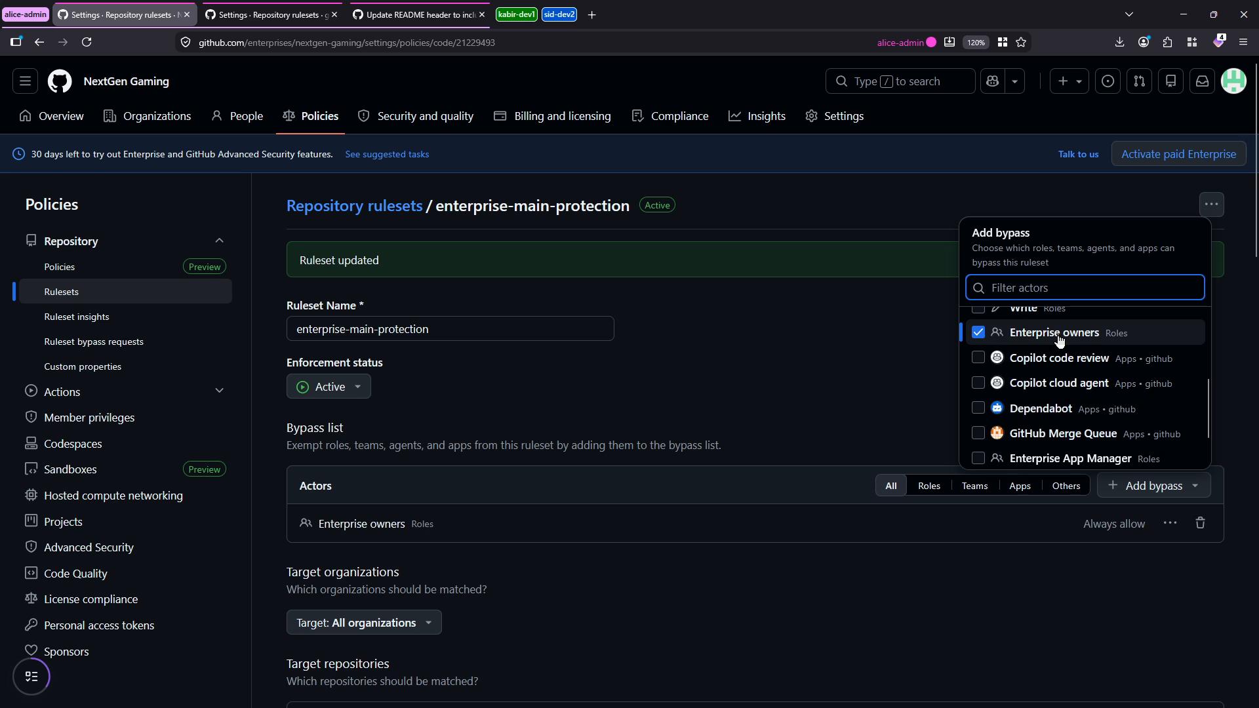Image resolution: width=1259 pixels, height=708 pixels.
Task: Uncheck the Enterprise owners role checkbox
Action: click(978, 332)
